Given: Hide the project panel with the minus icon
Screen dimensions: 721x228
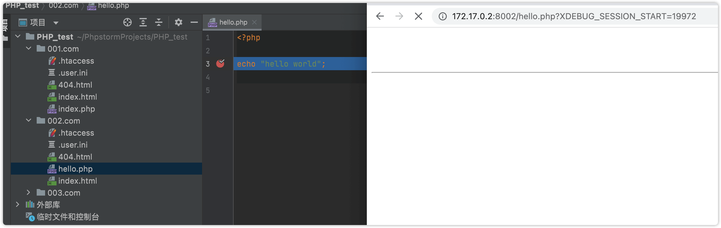Looking at the screenshot, I should (x=194, y=22).
